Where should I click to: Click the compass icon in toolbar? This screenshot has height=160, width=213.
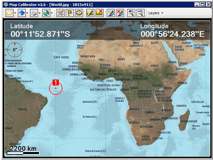[x=79, y=13]
